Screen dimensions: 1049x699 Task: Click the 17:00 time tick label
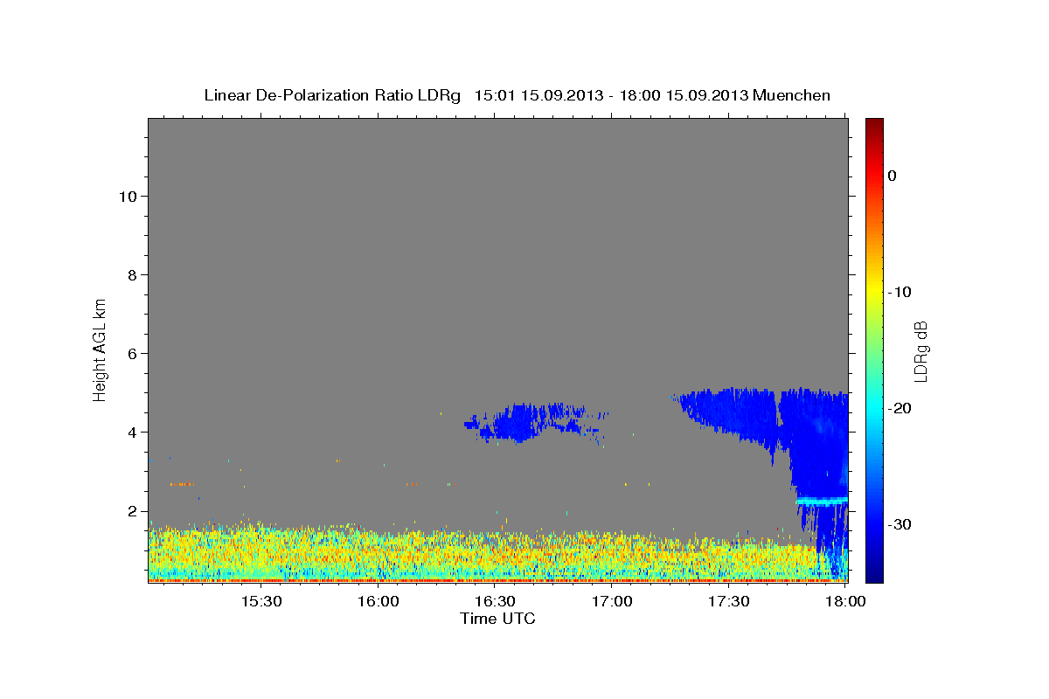[613, 602]
